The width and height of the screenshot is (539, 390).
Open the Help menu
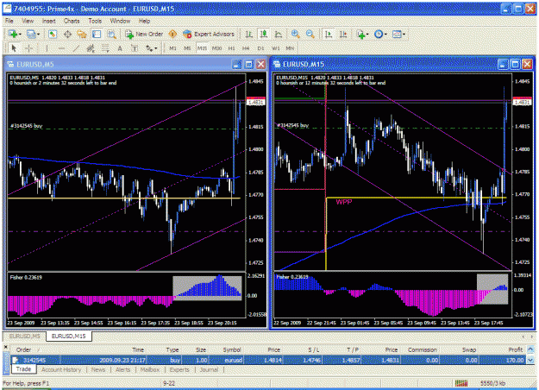[144, 21]
